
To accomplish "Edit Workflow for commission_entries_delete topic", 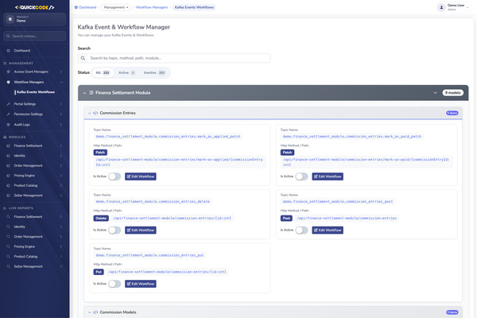I will [141, 231].
